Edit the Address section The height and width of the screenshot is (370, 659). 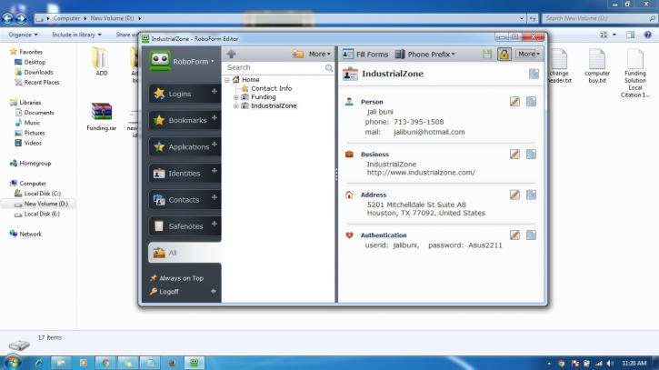[514, 195]
